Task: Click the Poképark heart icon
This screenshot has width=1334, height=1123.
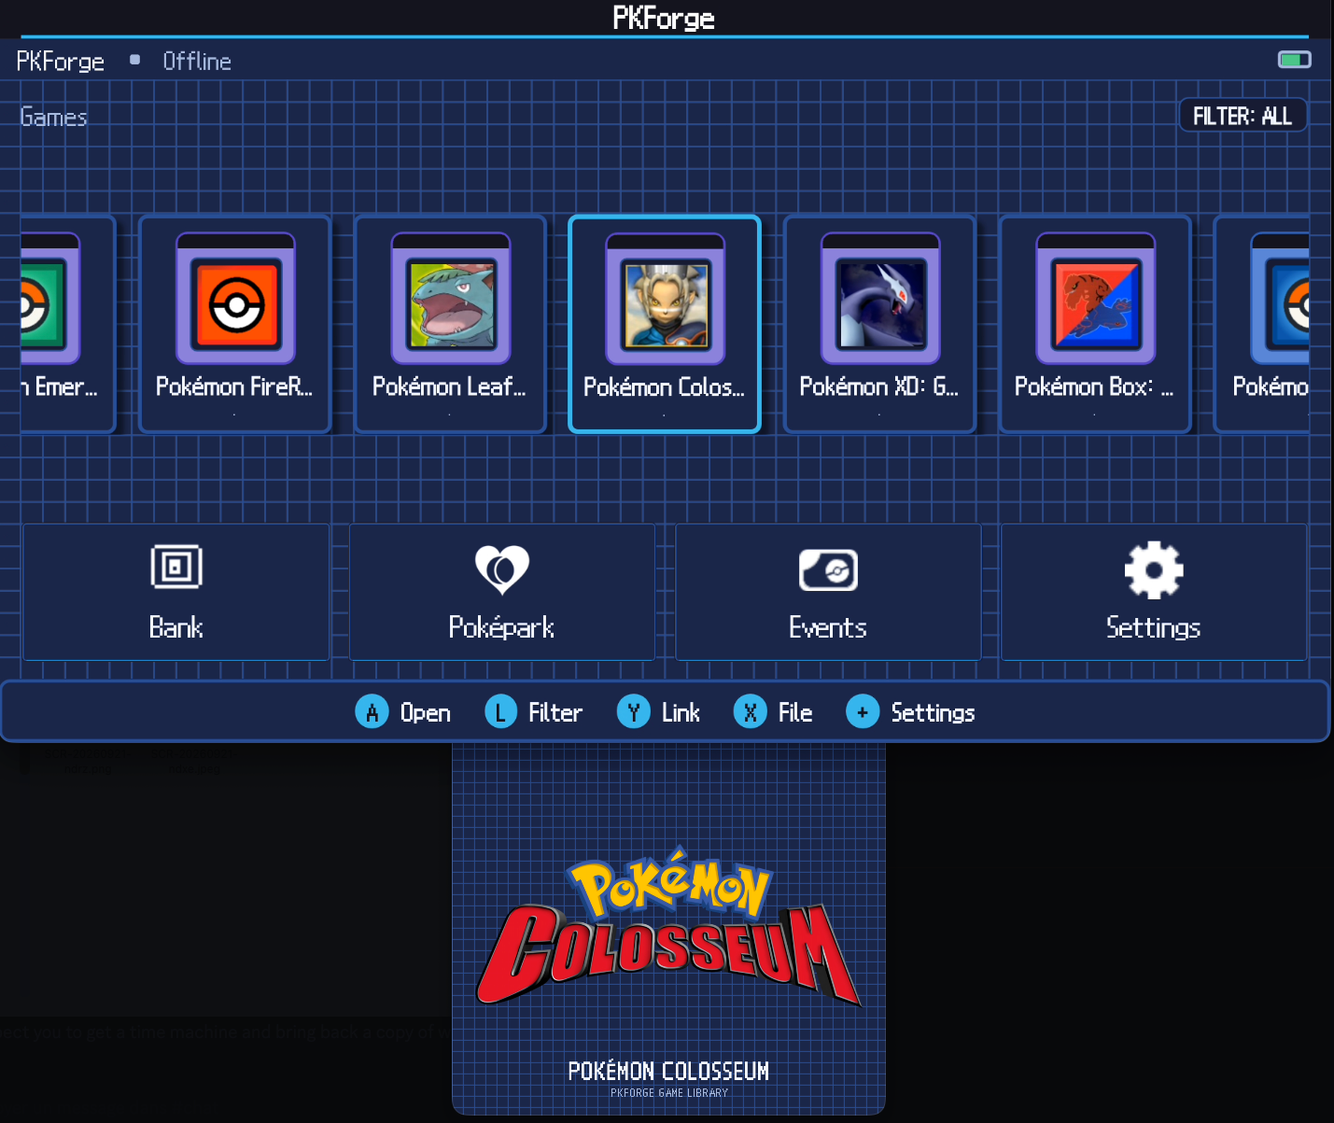Action: point(502,569)
